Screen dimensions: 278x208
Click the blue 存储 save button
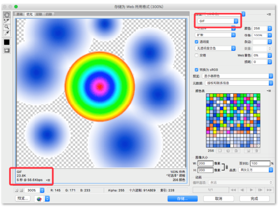(182, 199)
